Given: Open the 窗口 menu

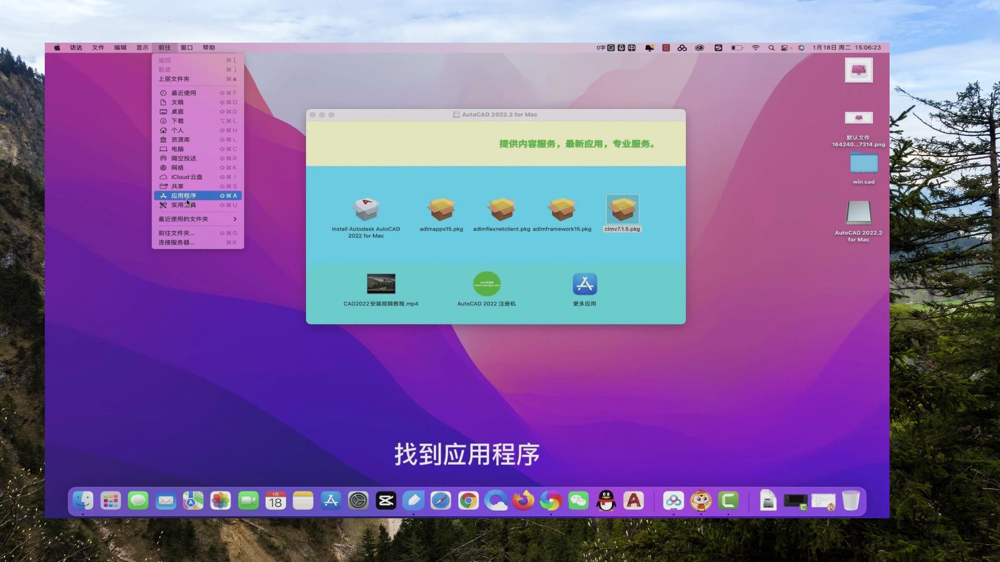Looking at the screenshot, I should (186, 47).
